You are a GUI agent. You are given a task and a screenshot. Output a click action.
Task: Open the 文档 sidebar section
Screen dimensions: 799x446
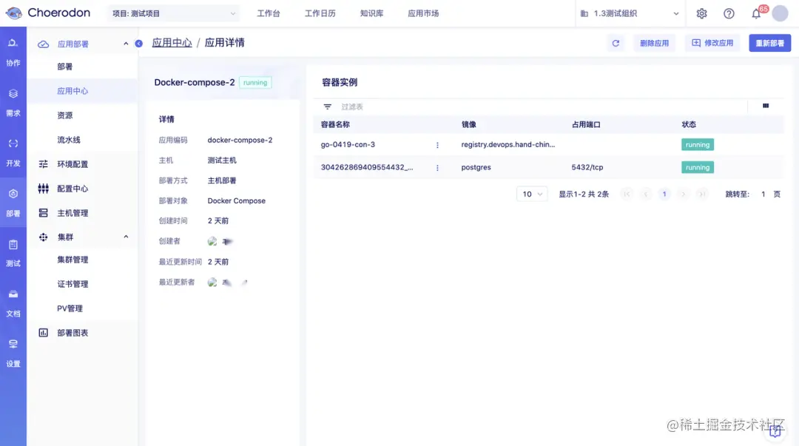click(13, 303)
